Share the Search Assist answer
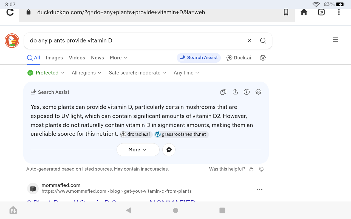Screen dimensions: 351x219 (235, 92)
